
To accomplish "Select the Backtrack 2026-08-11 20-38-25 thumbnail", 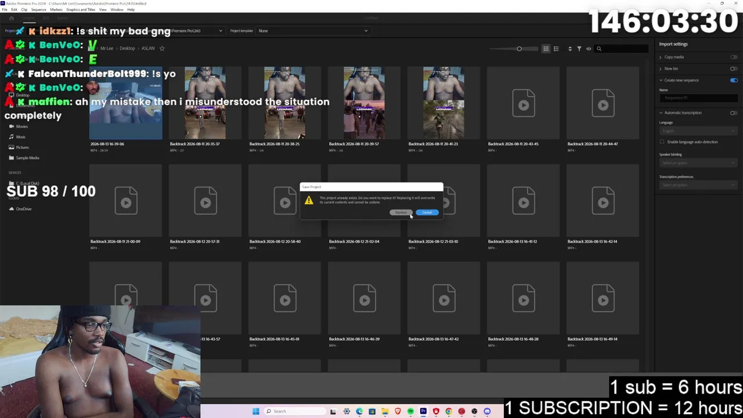I will coord(285,103).
